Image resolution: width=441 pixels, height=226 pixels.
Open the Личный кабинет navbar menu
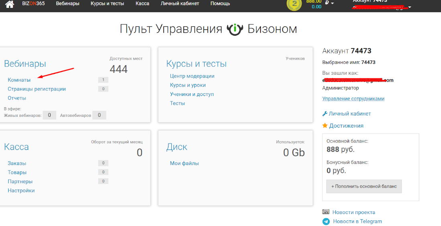coord(180,4)
